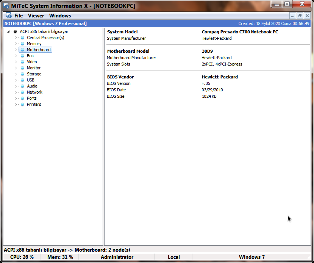Click the BIOS version value F.35
The width and height of the screenshot is (314, 263).
[206, 83]
